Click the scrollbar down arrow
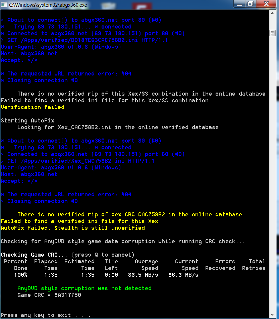Screen dimensions: 279x319 click(272, 315)
